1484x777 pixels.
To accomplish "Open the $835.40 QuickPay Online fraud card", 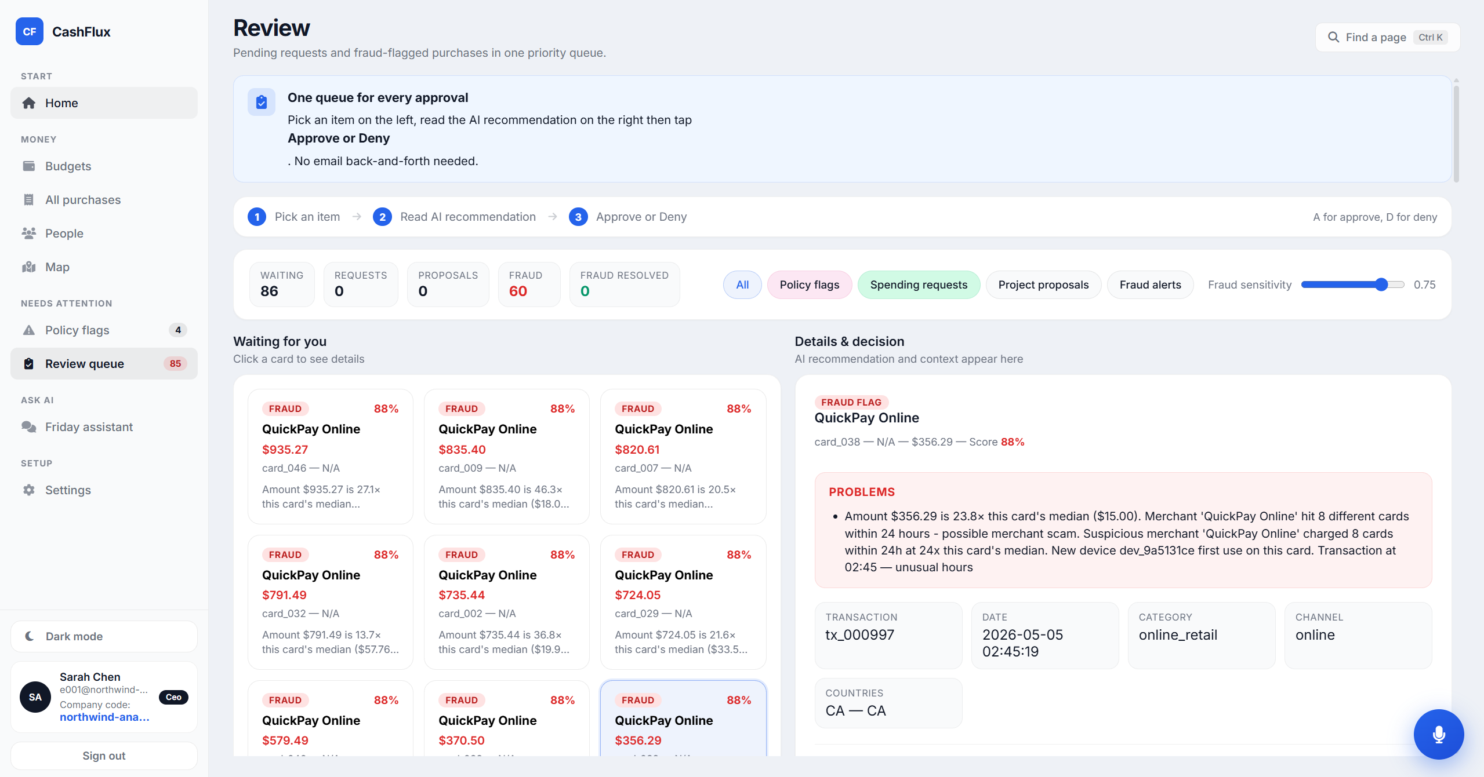I will [506, 456].
